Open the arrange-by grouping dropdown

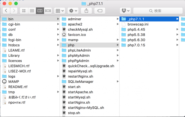(59, 11)
